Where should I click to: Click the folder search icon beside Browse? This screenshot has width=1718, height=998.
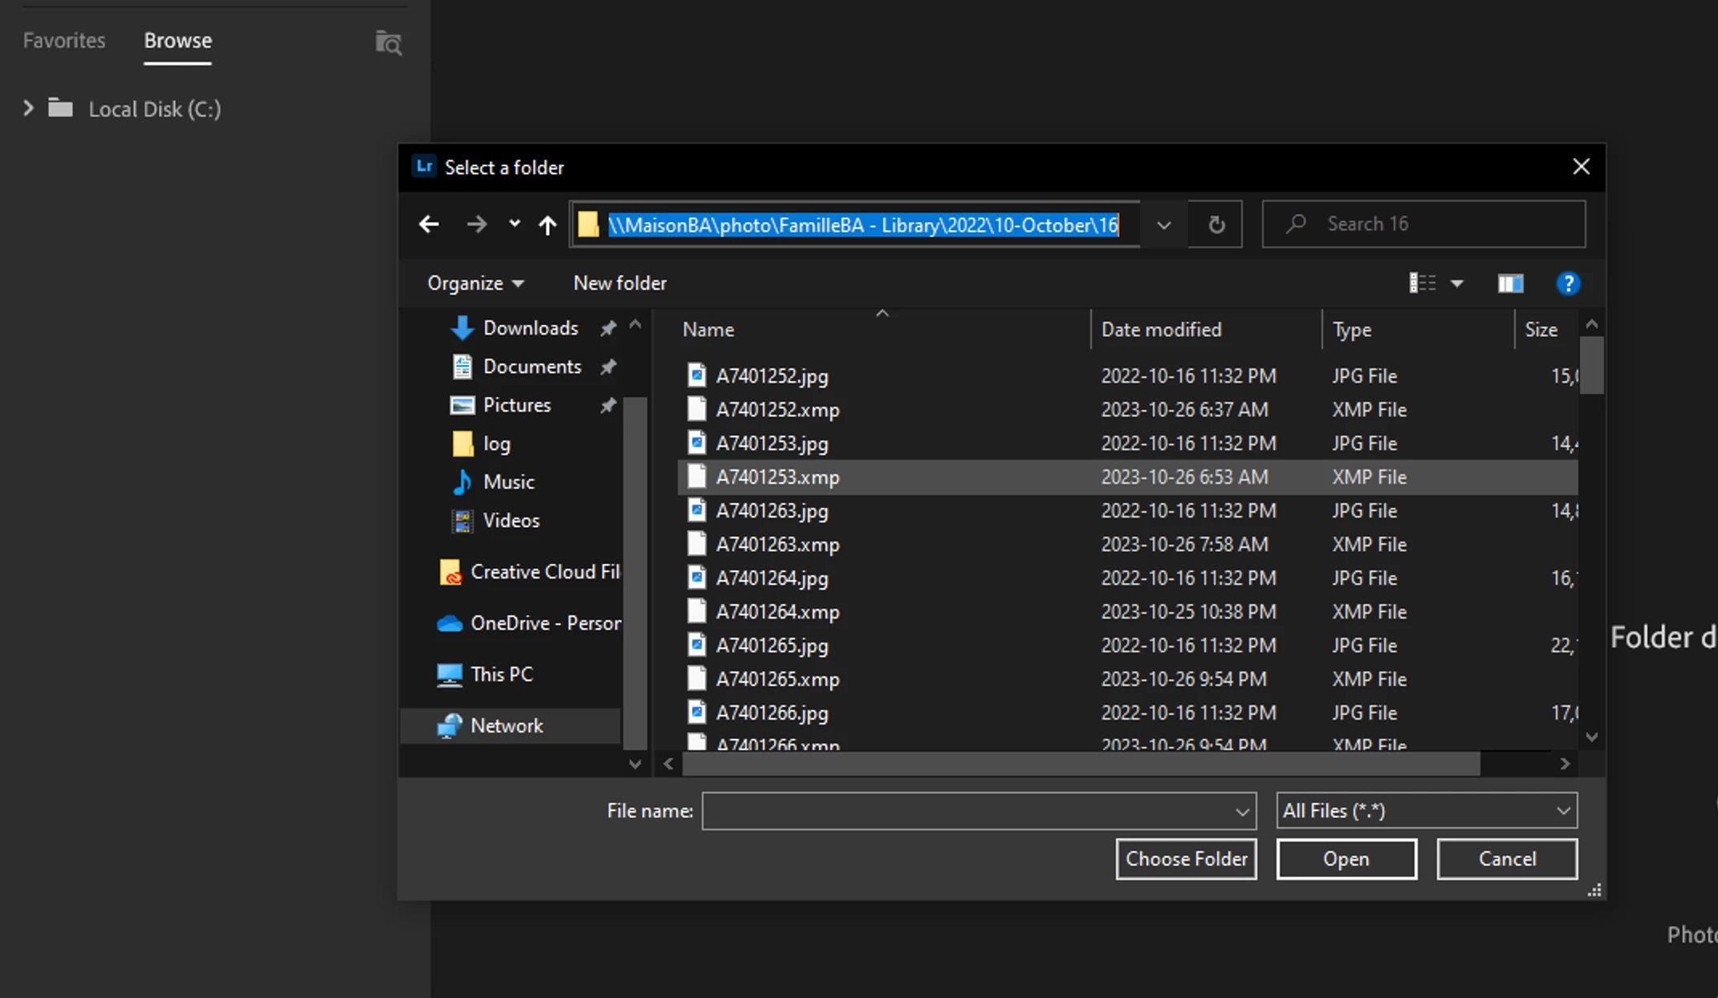[x=389, y=43]
